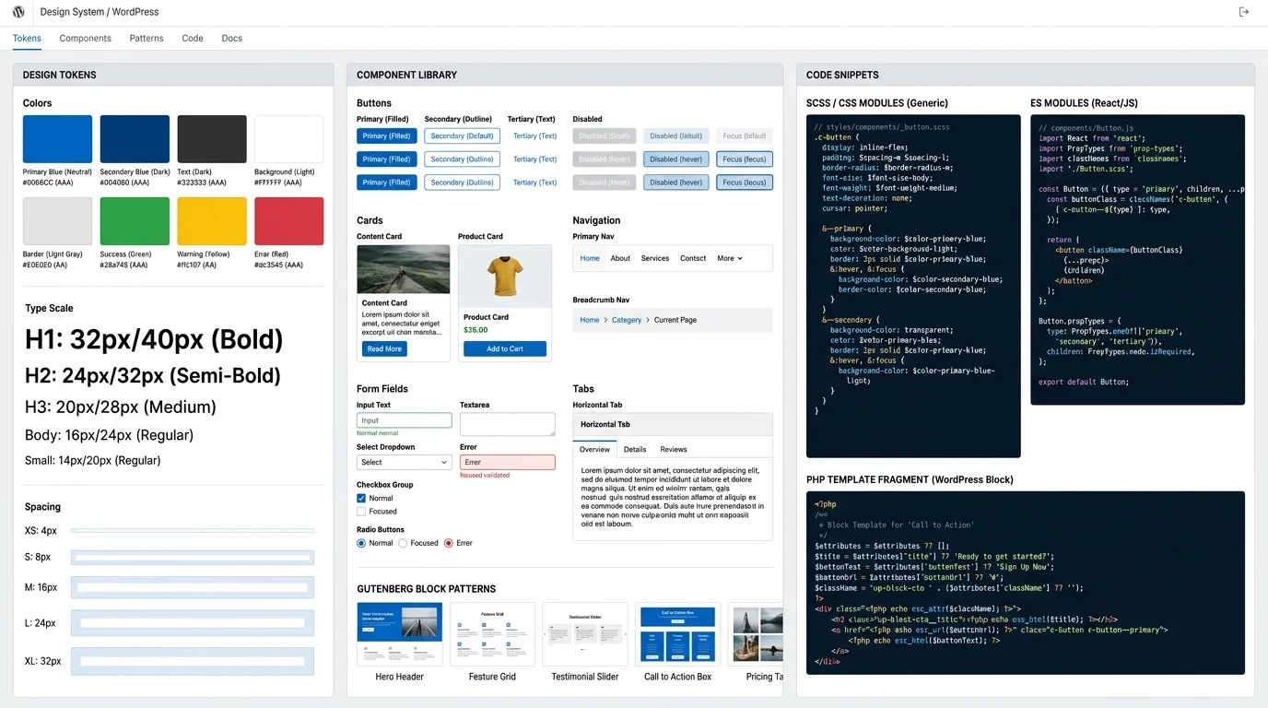Click the Content Card landscape image

pyautogui.click(x=404, y=269)
